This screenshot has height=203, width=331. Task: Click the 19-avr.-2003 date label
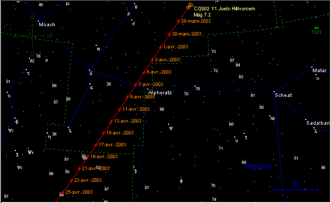pyautogui.click(x=104, y=157)
